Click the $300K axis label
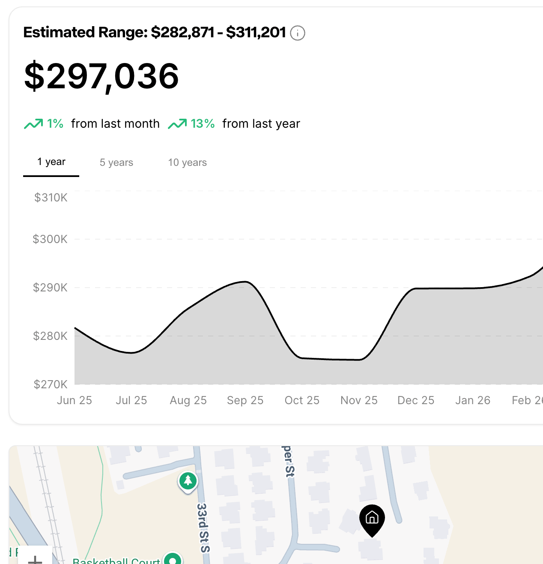 [50, 239]
